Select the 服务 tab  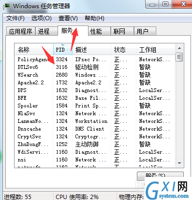pos(73,30)
